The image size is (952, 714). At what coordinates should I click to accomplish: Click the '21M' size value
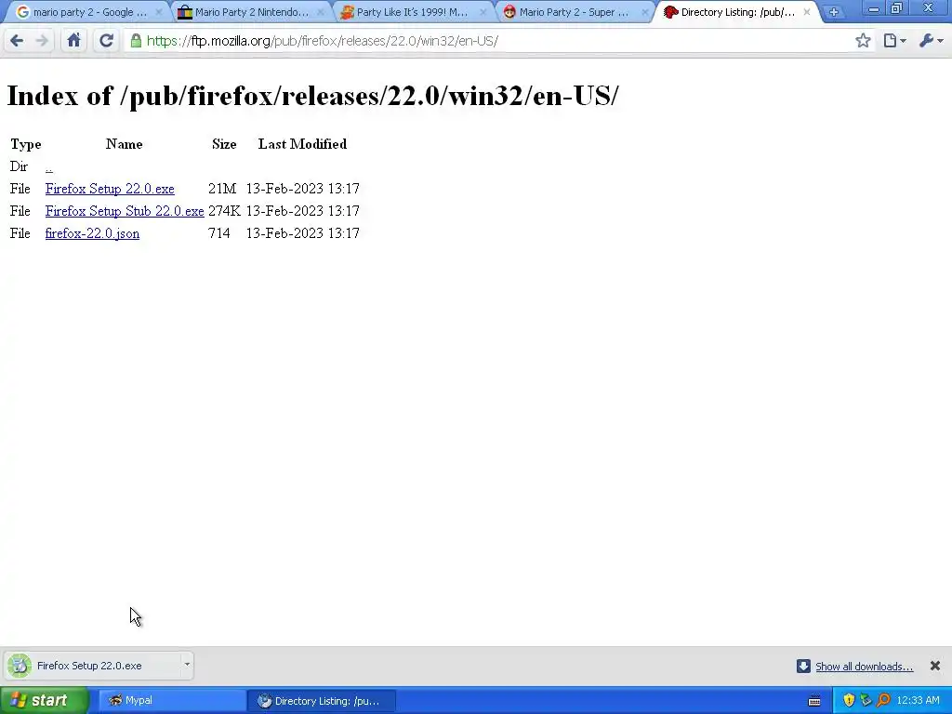click(222, 189)
